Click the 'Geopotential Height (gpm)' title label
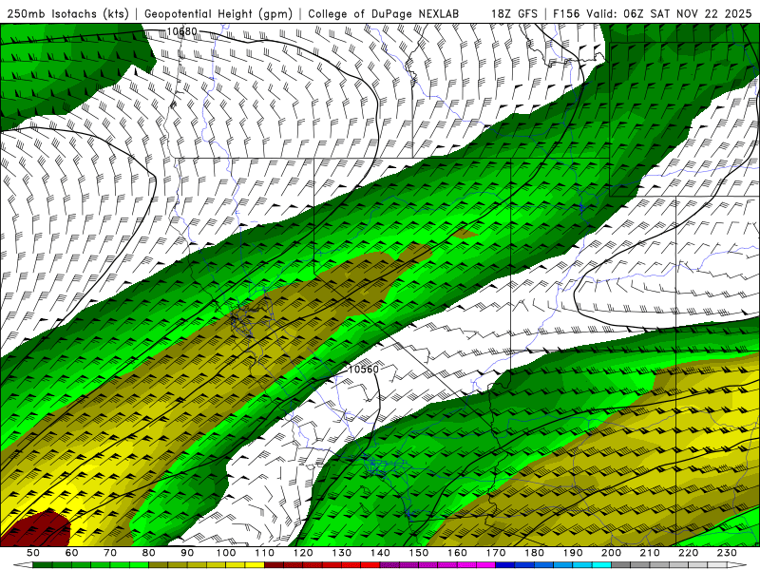This screenshot has width=760, height=570. tap(218, 13)
